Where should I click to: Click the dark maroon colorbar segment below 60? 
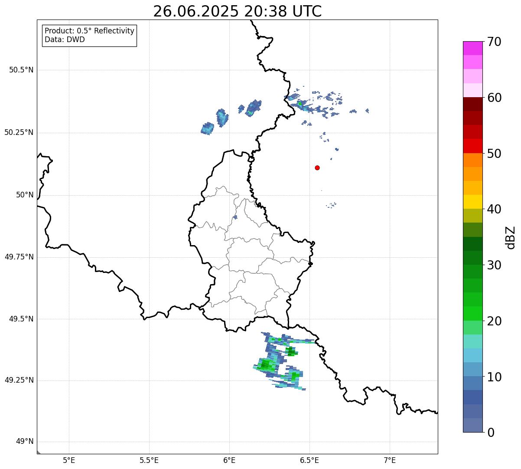pyautogui.click(x=472, y=104)
